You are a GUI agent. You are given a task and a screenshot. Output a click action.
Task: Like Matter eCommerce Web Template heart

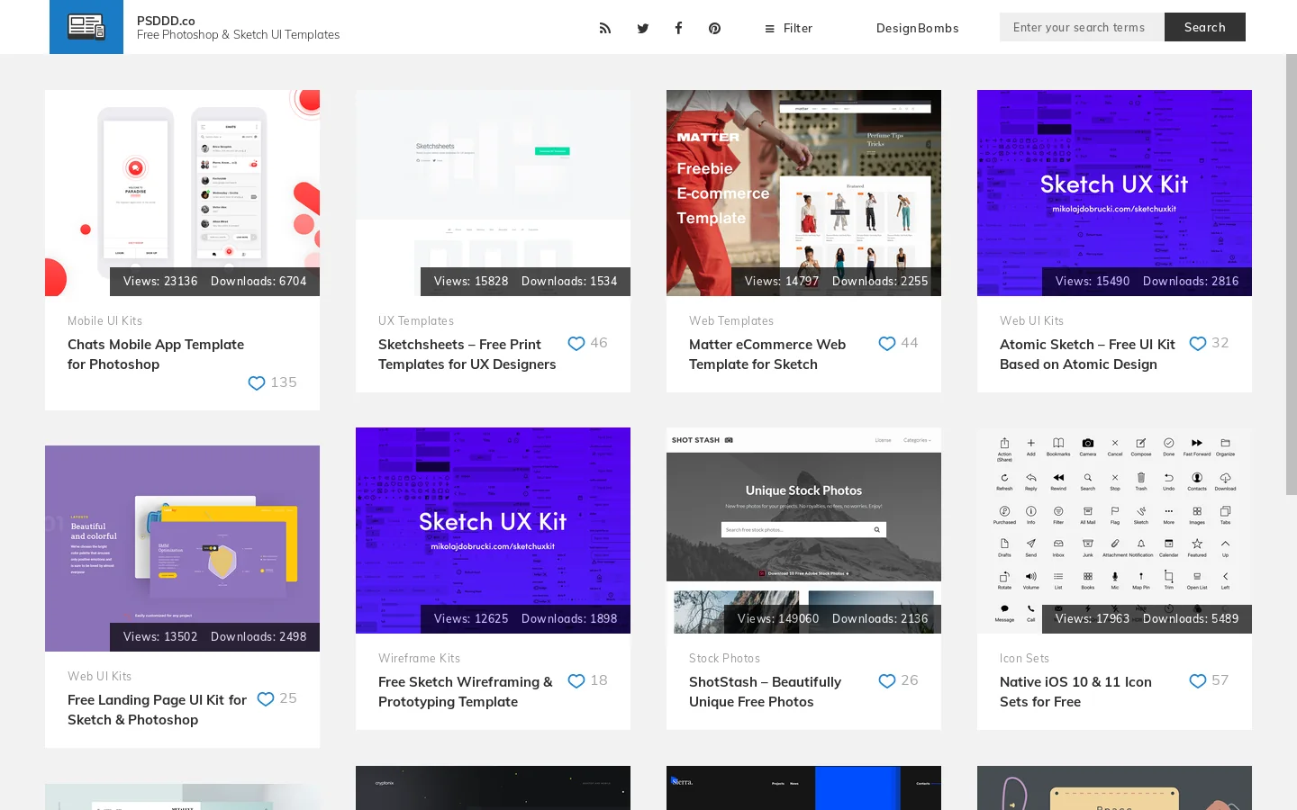pyautogui.click(x=887, y=343)
